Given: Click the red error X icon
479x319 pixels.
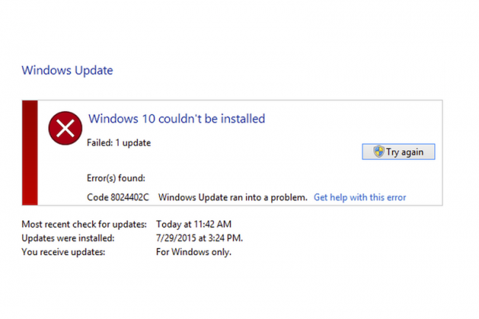Looking at the screenshot, I should click(x=65, y=128).
